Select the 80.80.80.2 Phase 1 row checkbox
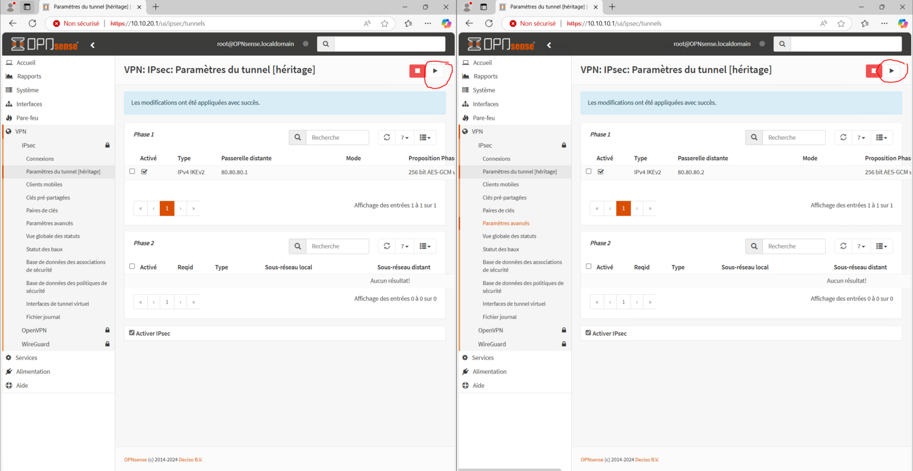Screen dimensions: 913x471 pos(588,171)
